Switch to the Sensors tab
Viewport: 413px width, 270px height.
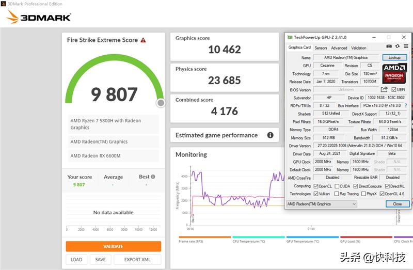coord(321,48)
